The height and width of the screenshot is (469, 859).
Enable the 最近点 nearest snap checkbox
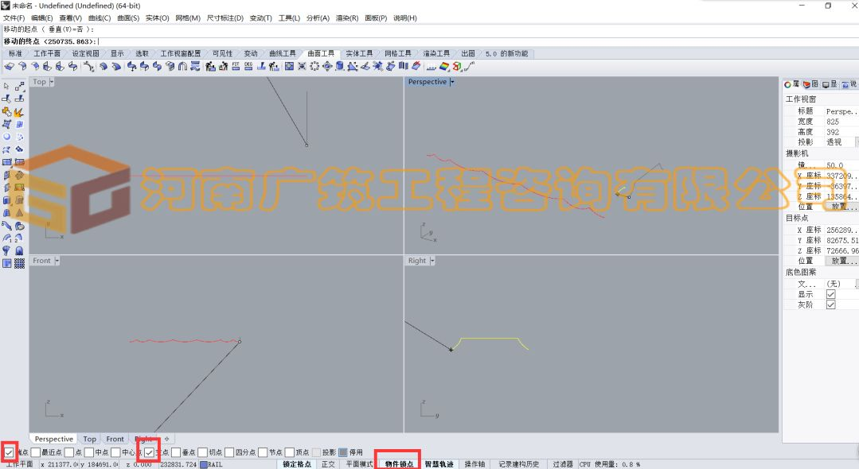36,452
